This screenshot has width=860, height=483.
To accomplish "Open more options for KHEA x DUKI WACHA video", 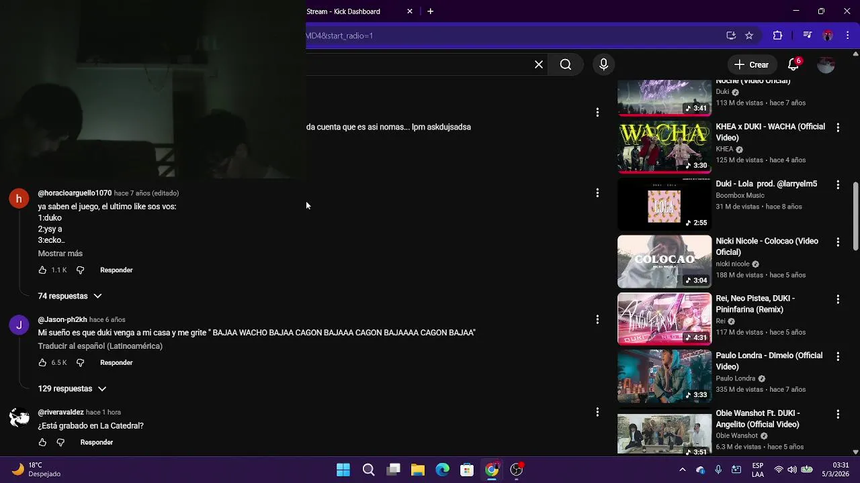I will [838, 127].
